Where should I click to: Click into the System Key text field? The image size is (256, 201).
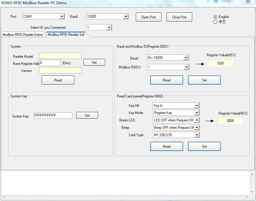[x=53, y=116]
